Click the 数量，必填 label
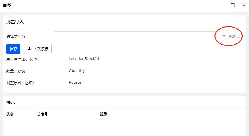The height and width of the screenshot is (136, 250). [16, 71]
